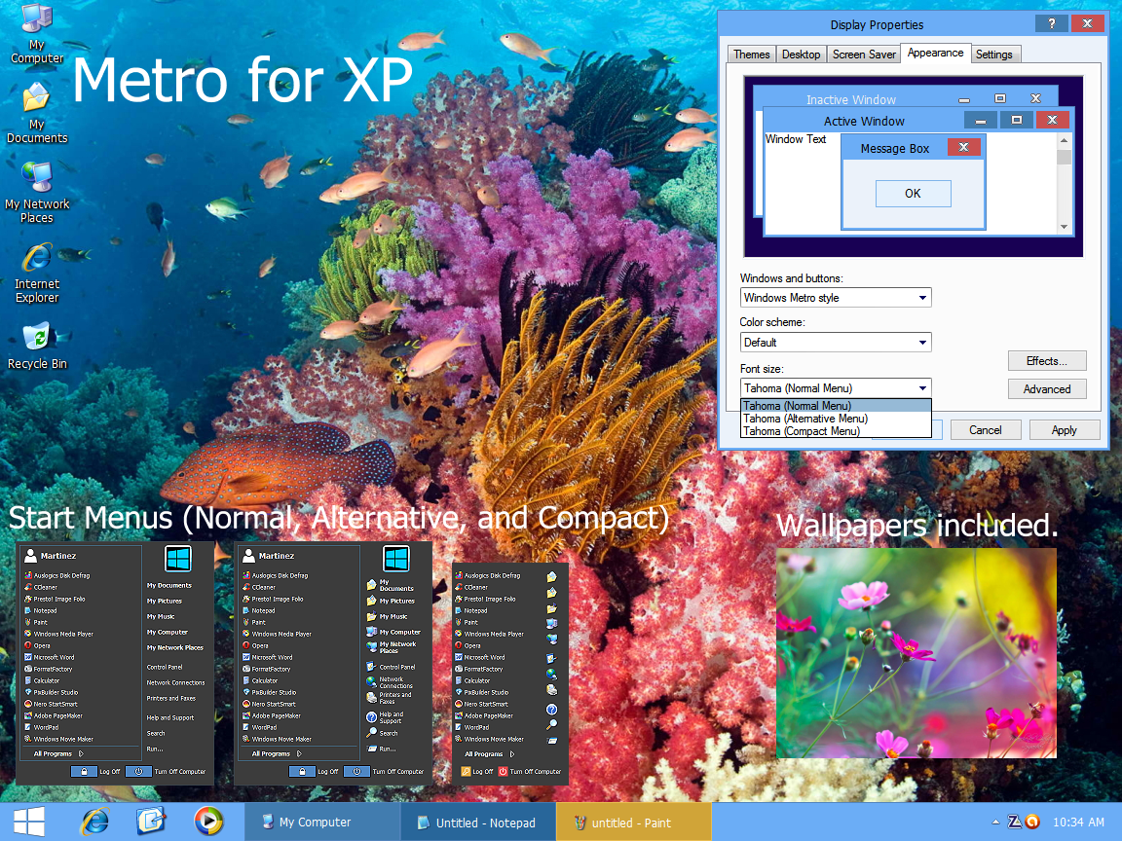Switch to the Themes tab
The image size is (1122, 841).
pos(751,54)
